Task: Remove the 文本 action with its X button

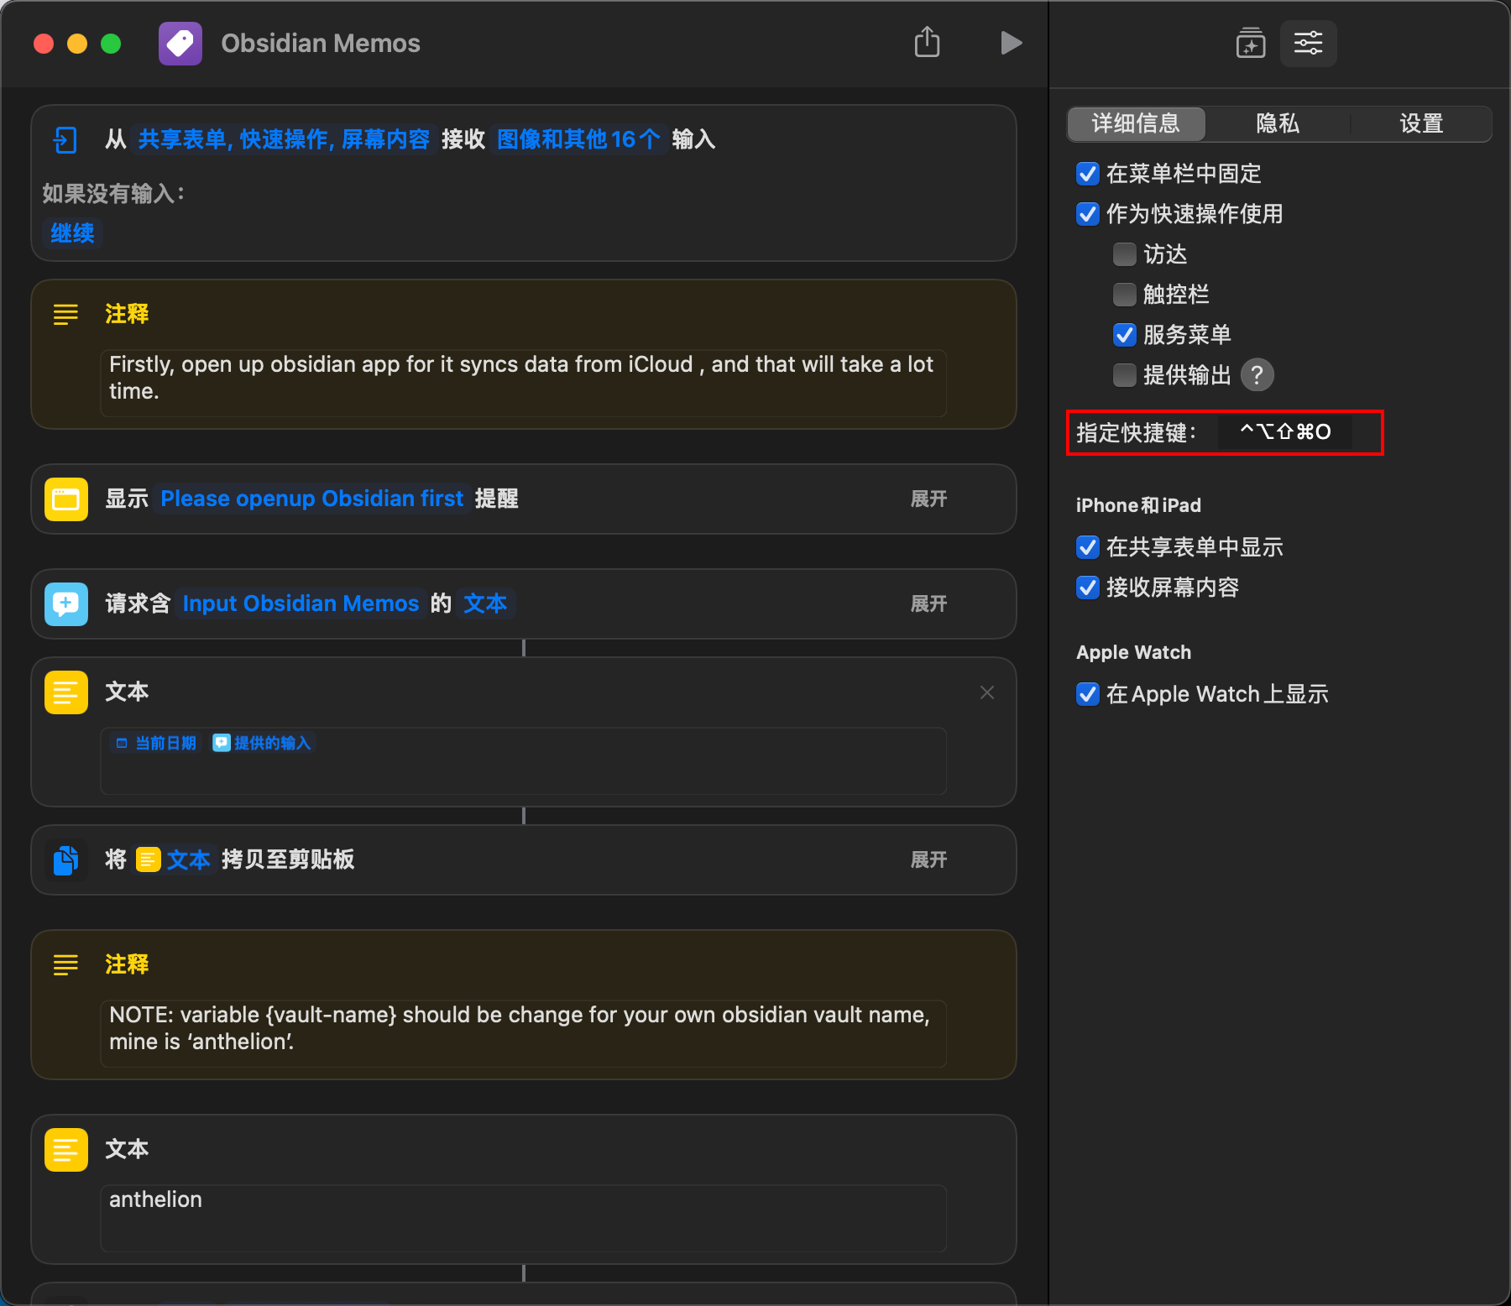Action: (987, 692)
